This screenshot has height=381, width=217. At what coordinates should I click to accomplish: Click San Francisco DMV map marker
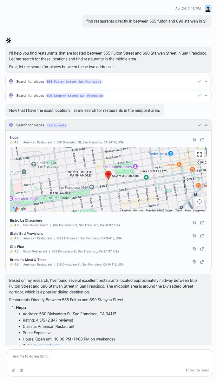point(92,187)
